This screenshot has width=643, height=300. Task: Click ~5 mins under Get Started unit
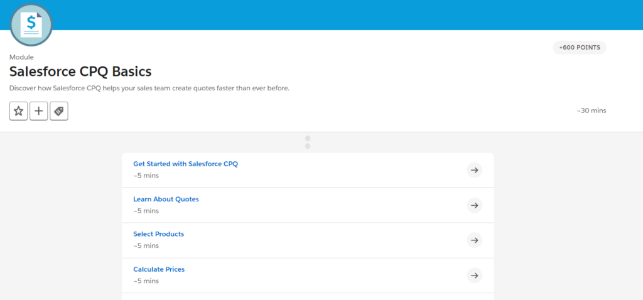click(x=146, y=175)
